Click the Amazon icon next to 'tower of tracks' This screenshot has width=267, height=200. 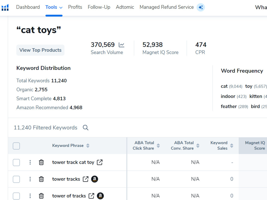(100, 196)
